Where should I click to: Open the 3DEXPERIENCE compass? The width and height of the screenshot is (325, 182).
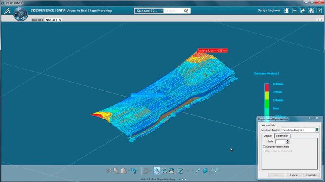21,14
